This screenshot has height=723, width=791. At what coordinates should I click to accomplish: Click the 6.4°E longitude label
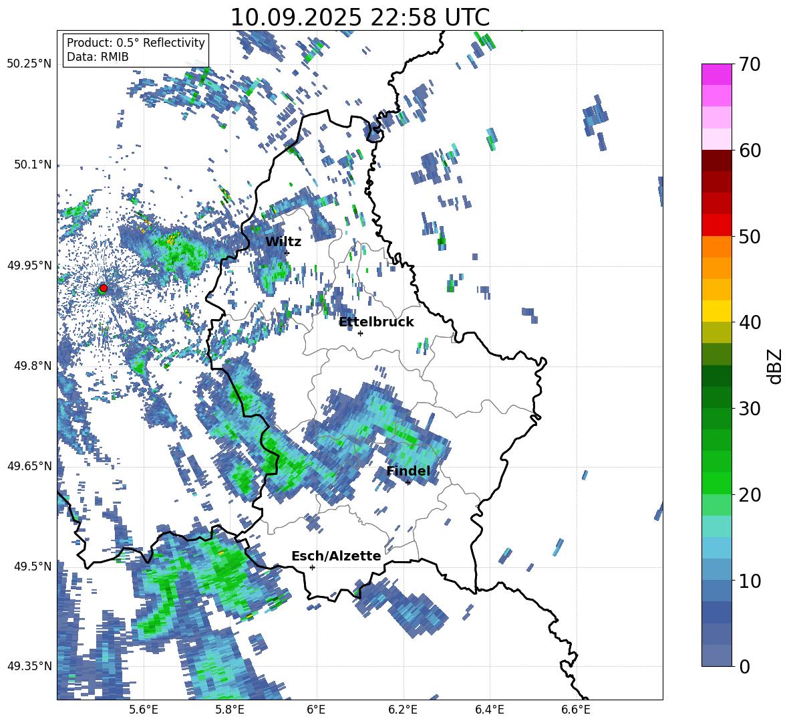[x=489, y=710]
